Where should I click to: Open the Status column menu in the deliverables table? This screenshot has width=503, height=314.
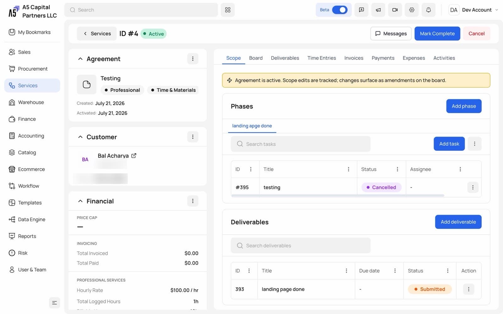click(x=448, y=271)
